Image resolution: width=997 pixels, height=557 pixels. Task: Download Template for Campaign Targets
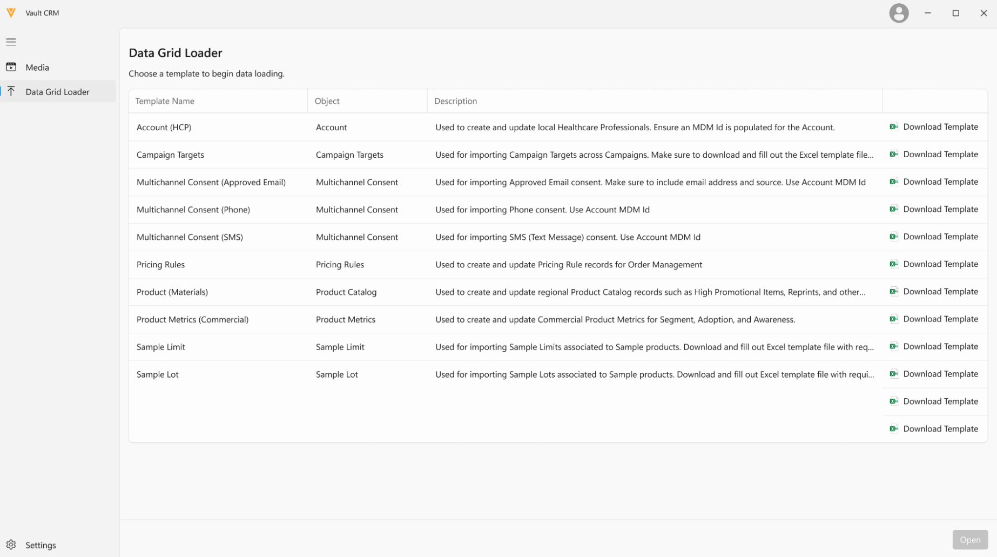click(940, 155)
